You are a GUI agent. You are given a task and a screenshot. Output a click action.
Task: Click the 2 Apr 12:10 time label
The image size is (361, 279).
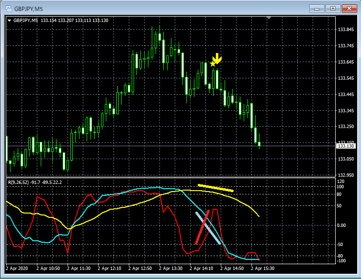(x=109, y=268)
